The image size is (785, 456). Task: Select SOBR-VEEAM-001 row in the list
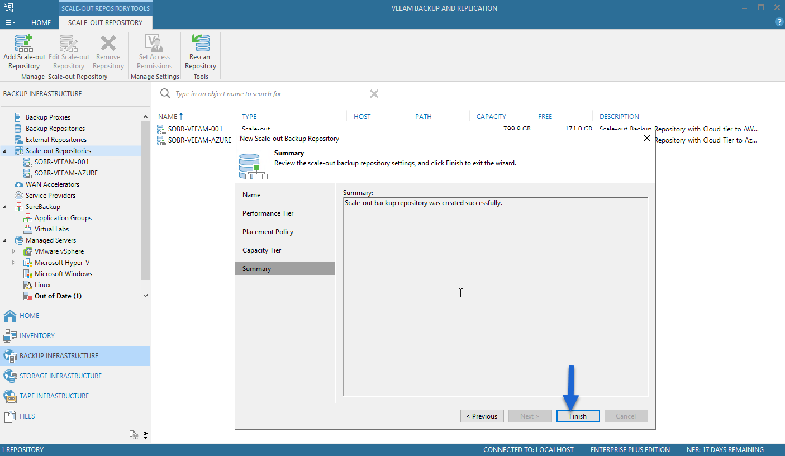pos(195,129)
